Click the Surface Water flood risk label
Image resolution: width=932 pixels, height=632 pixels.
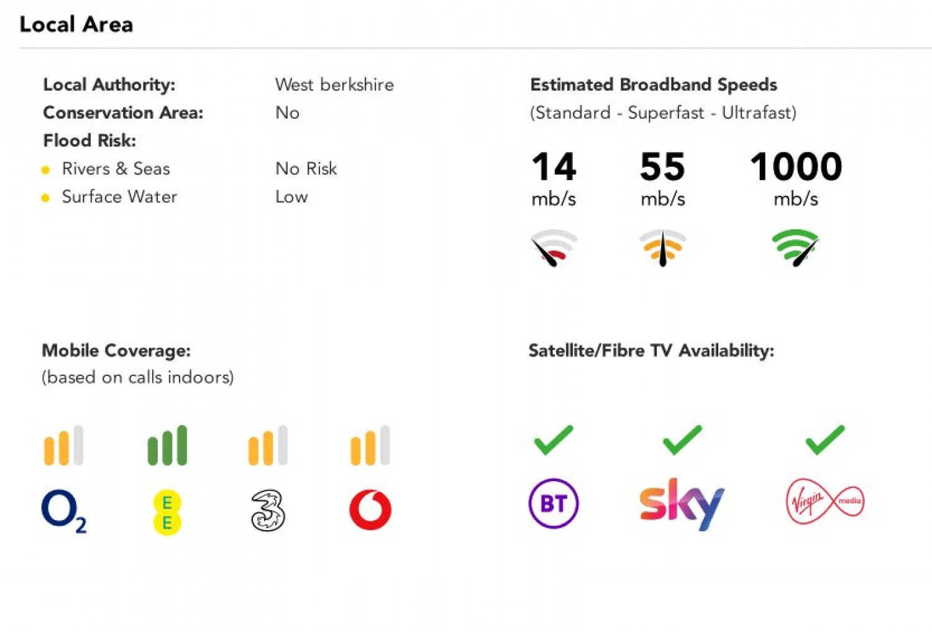[119, 197]
